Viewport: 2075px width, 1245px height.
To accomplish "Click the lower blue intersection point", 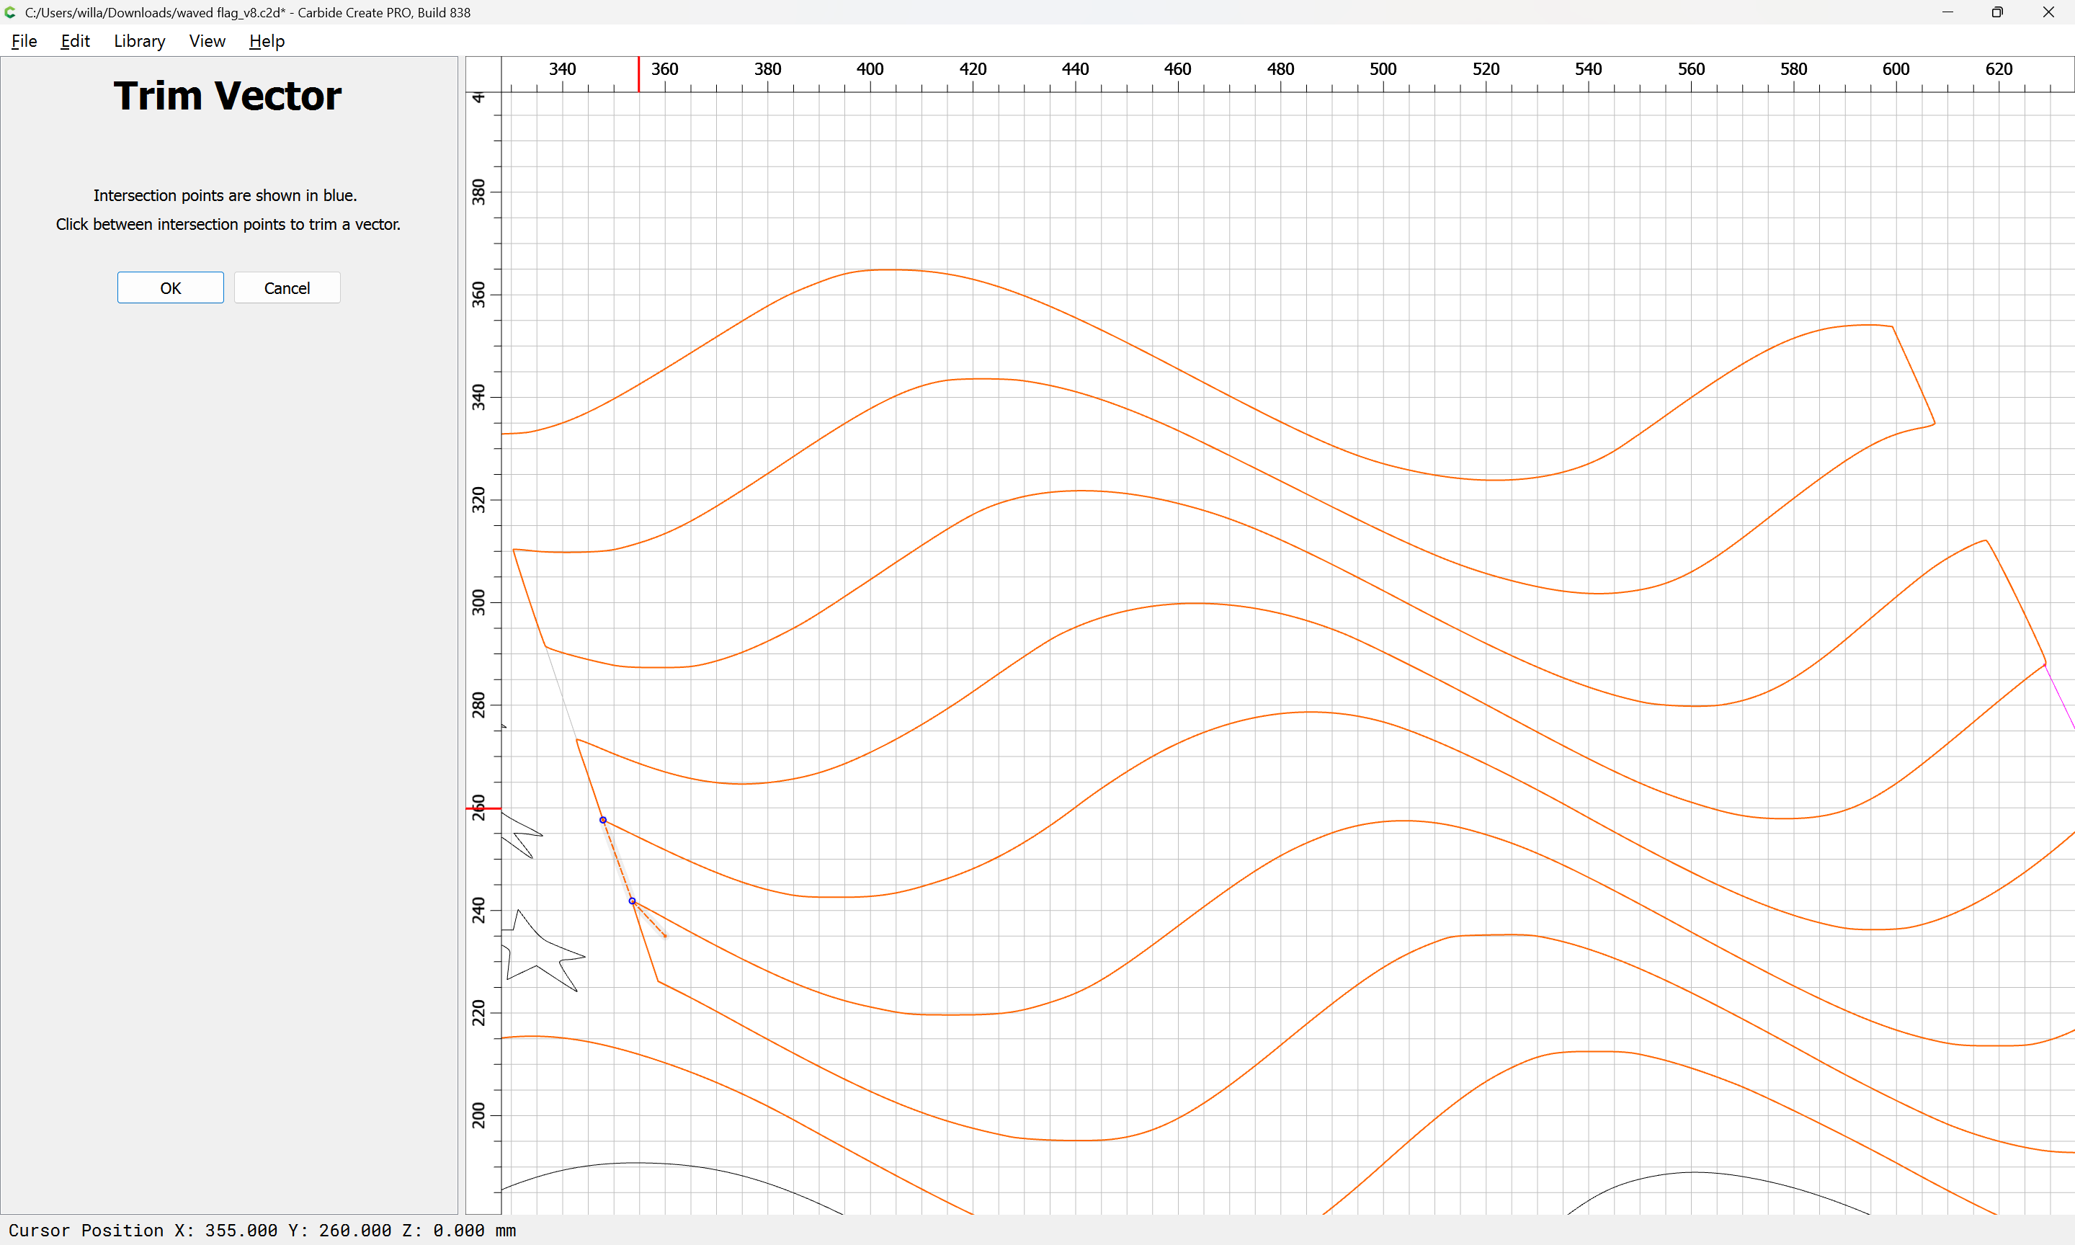I will tap(633, 901).
